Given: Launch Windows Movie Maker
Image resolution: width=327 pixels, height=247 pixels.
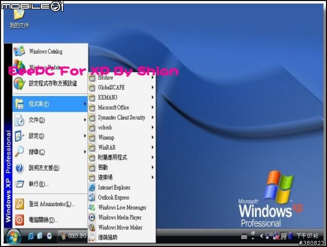Looking at the screenshot, I should pos(122,228).
